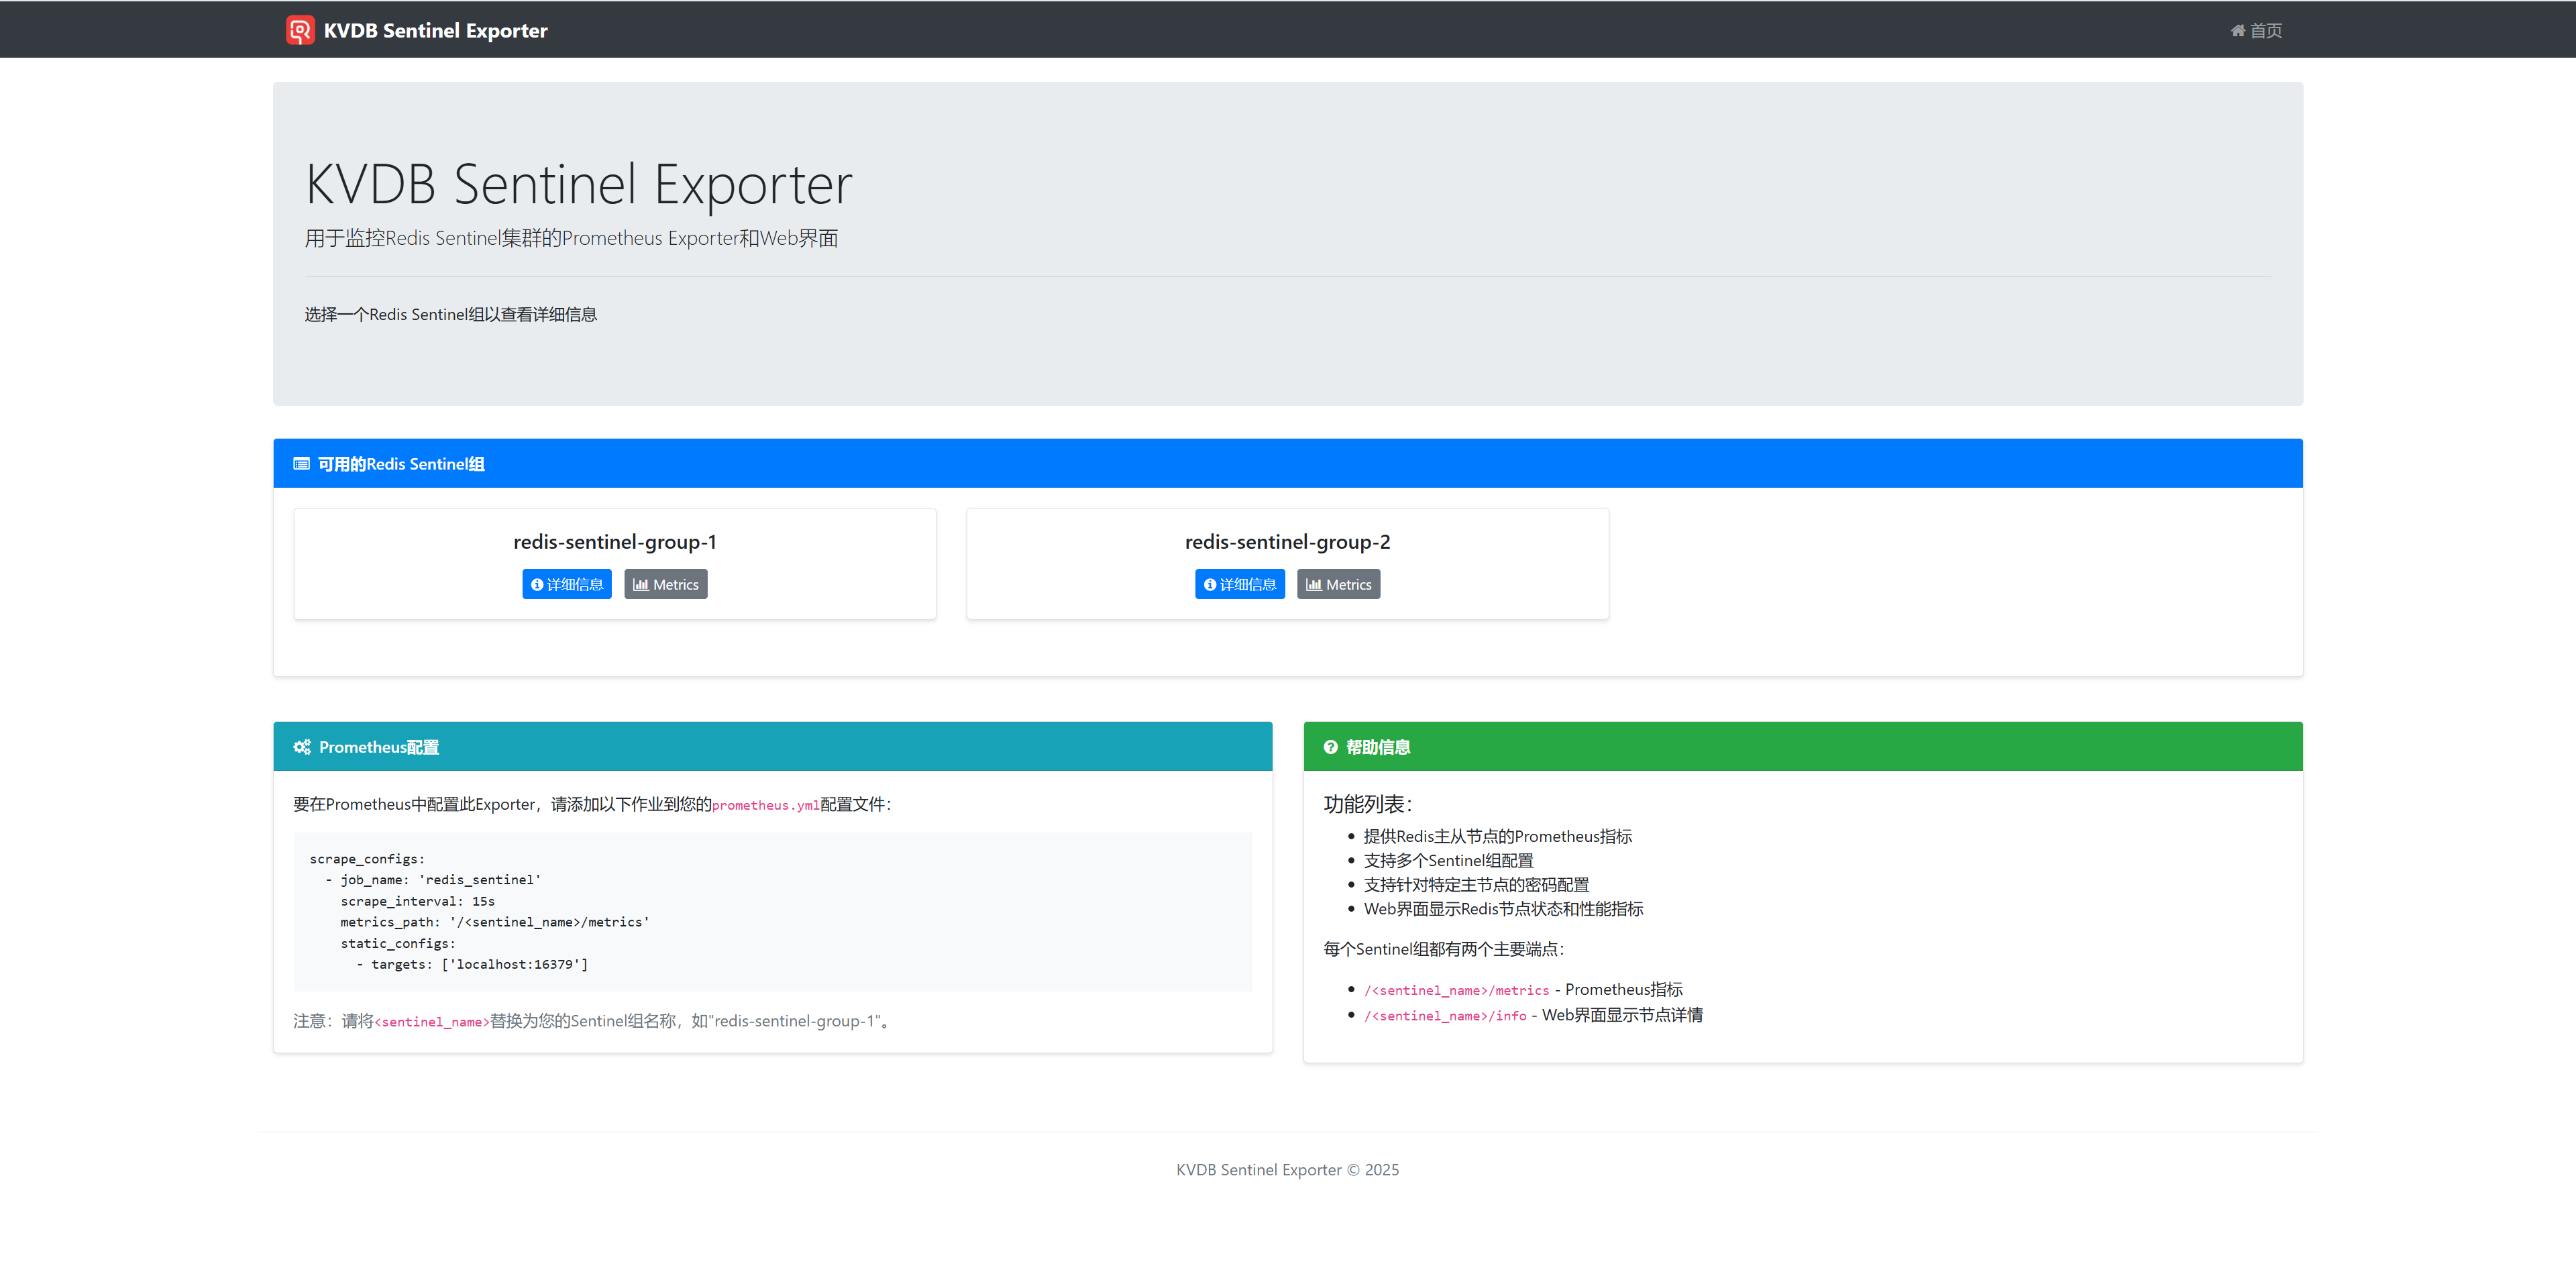Click info icon on group-2 details button
The height and width of the screenshot is (1280, 2576).
point(1210,585)
